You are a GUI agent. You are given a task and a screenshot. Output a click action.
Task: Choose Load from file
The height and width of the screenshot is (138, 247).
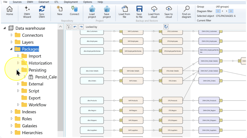pyautogui.click(x=124, y=12)
